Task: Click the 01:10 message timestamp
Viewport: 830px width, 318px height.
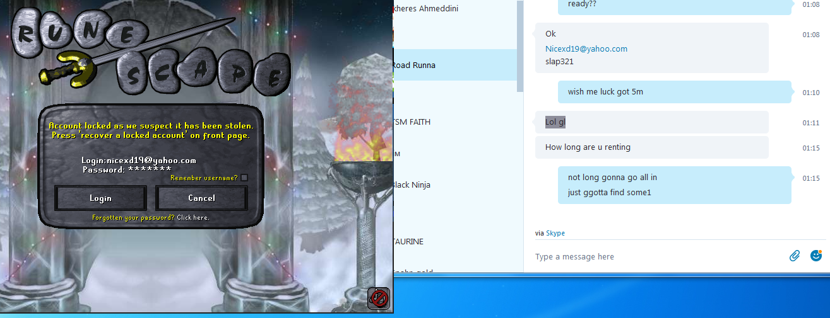Action: click(811, 93)
